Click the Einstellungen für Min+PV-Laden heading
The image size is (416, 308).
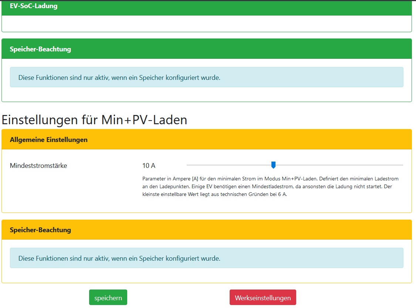click(x=94, y=120)
